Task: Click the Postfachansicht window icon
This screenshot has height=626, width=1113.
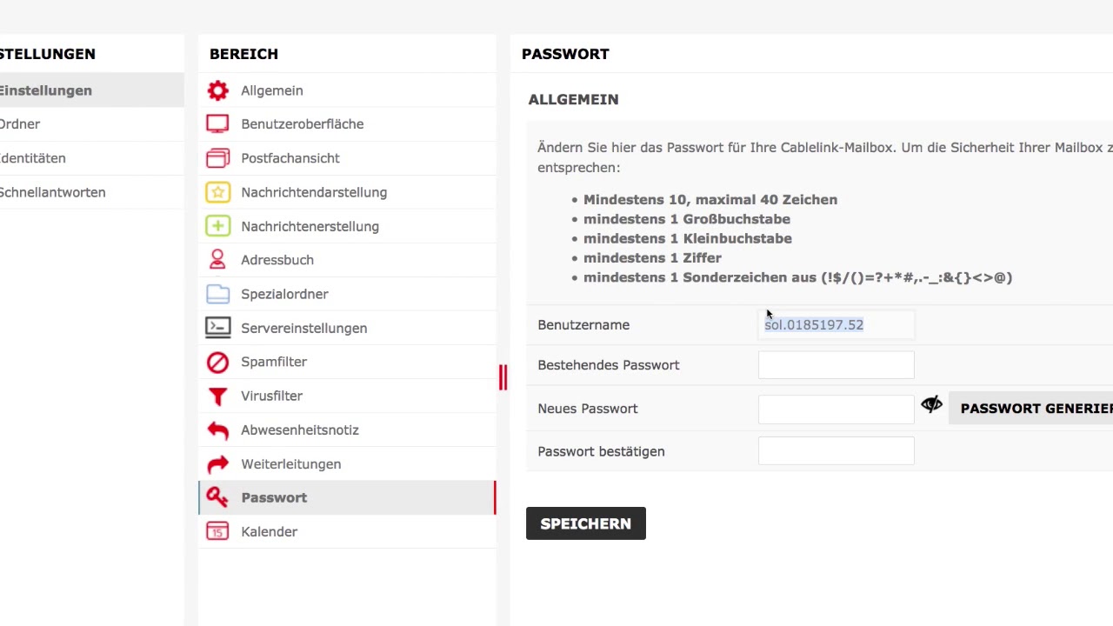Action: pos(217,158)
